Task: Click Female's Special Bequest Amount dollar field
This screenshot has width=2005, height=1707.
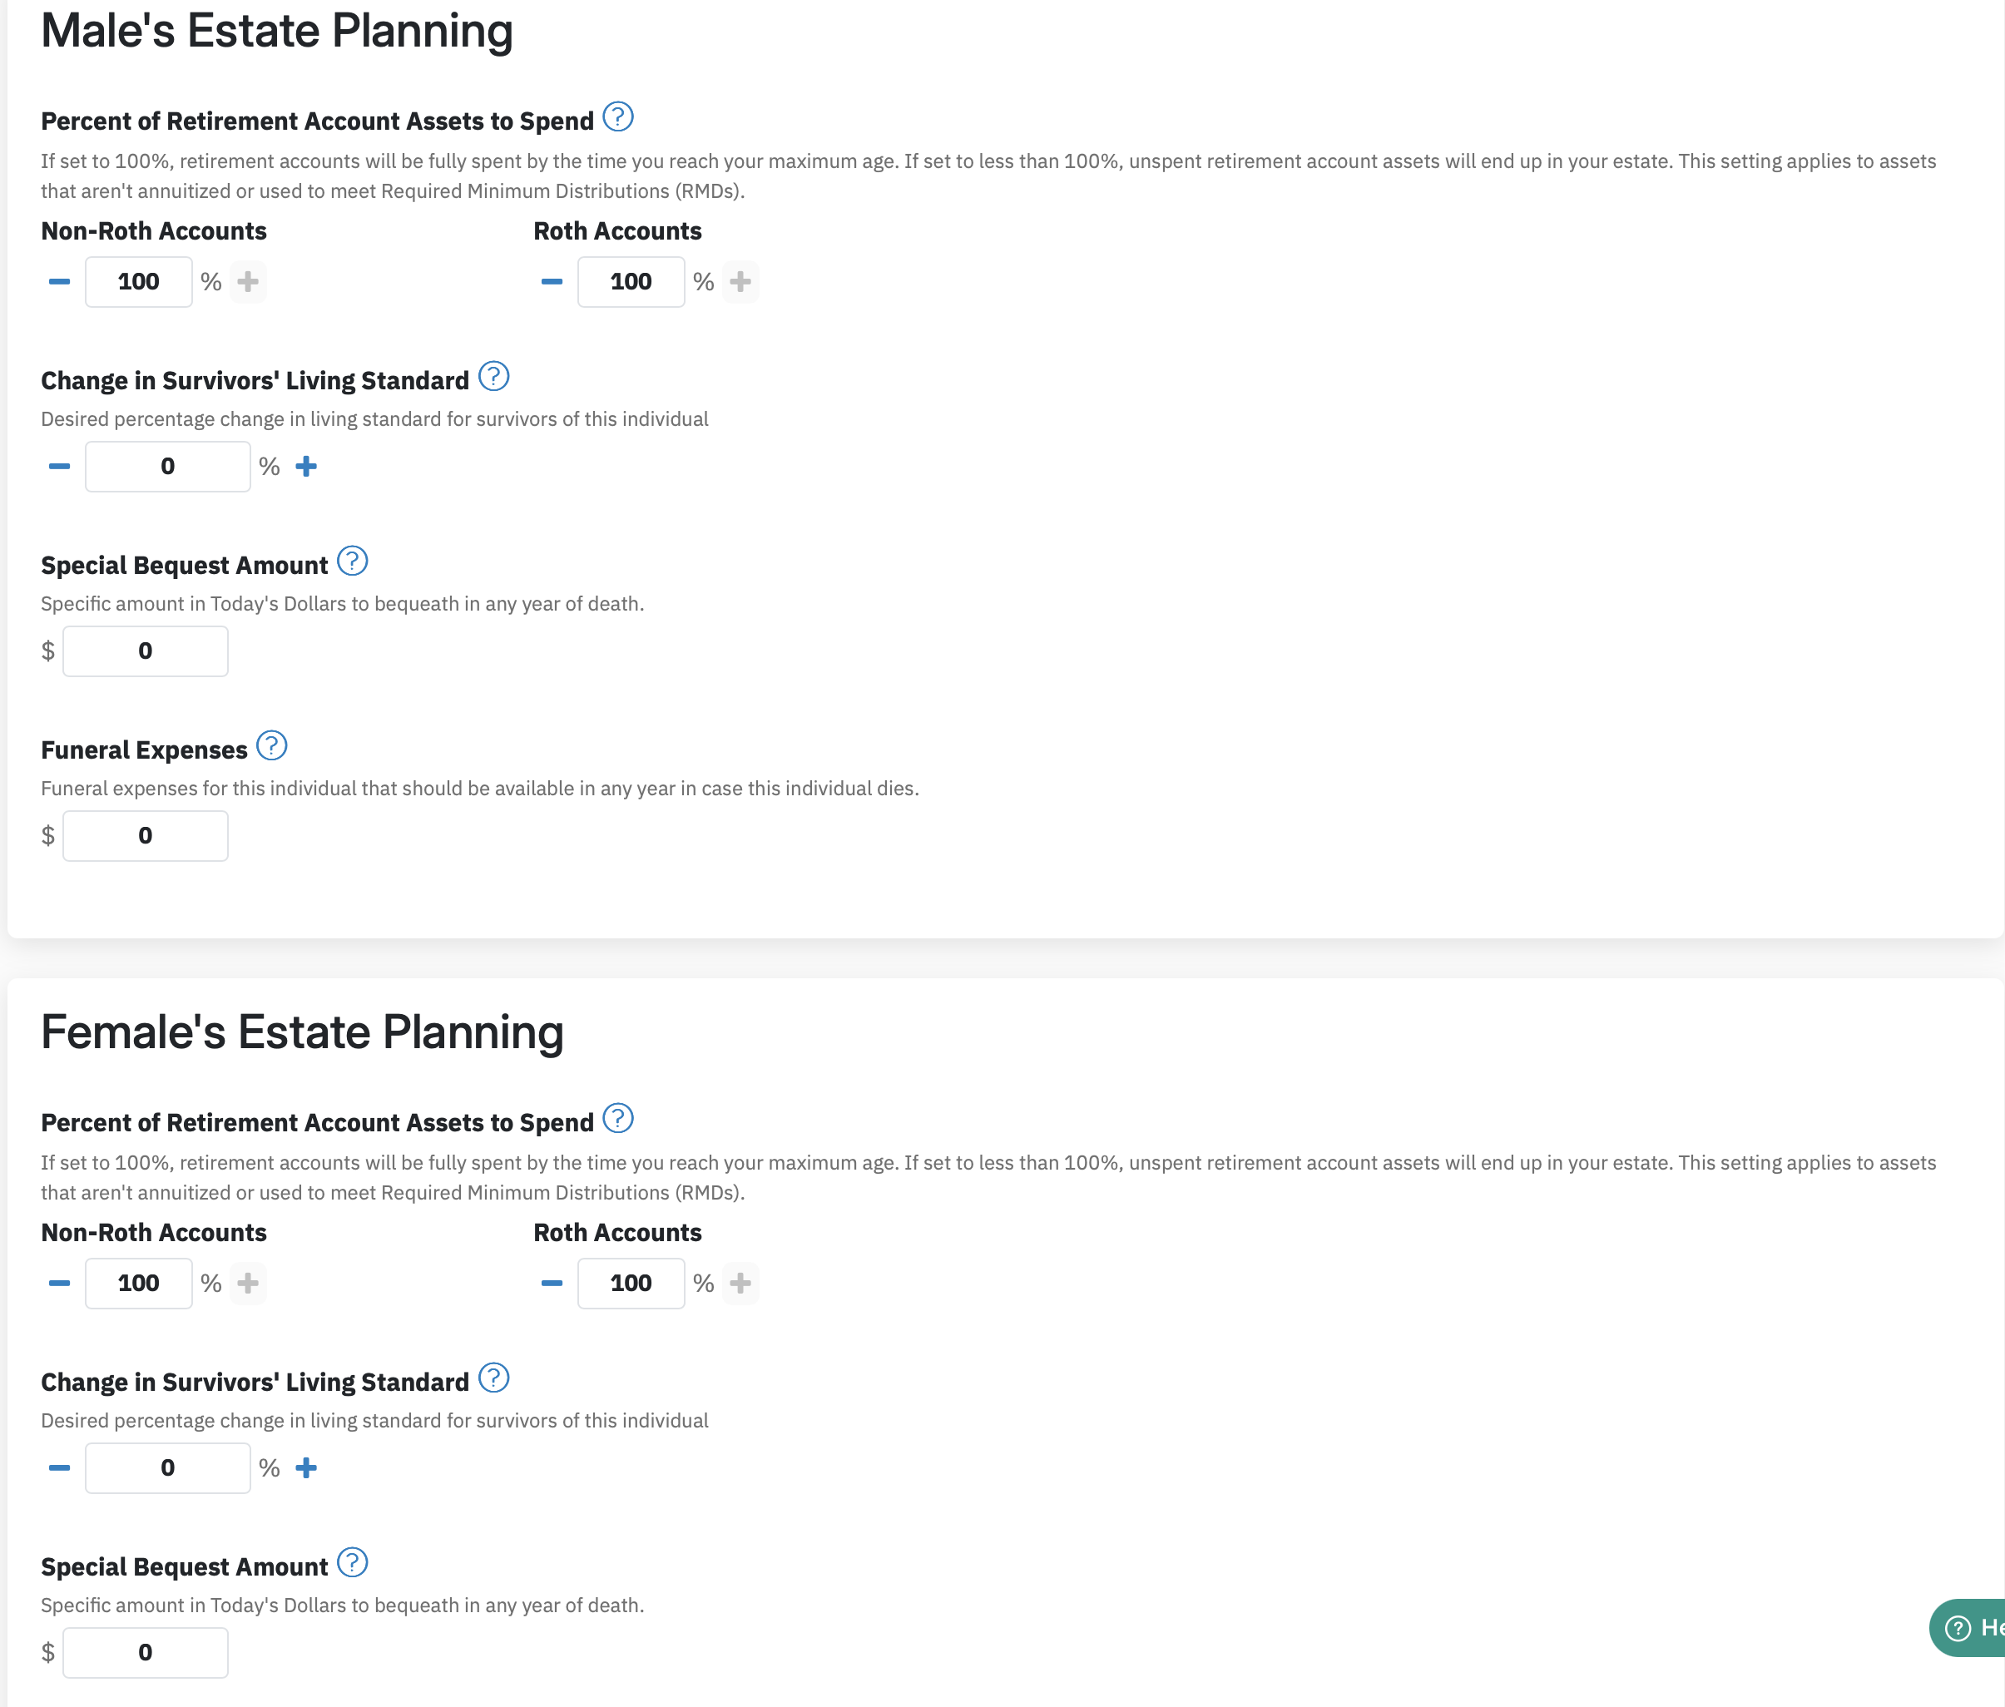Action: click(145, 1653)
